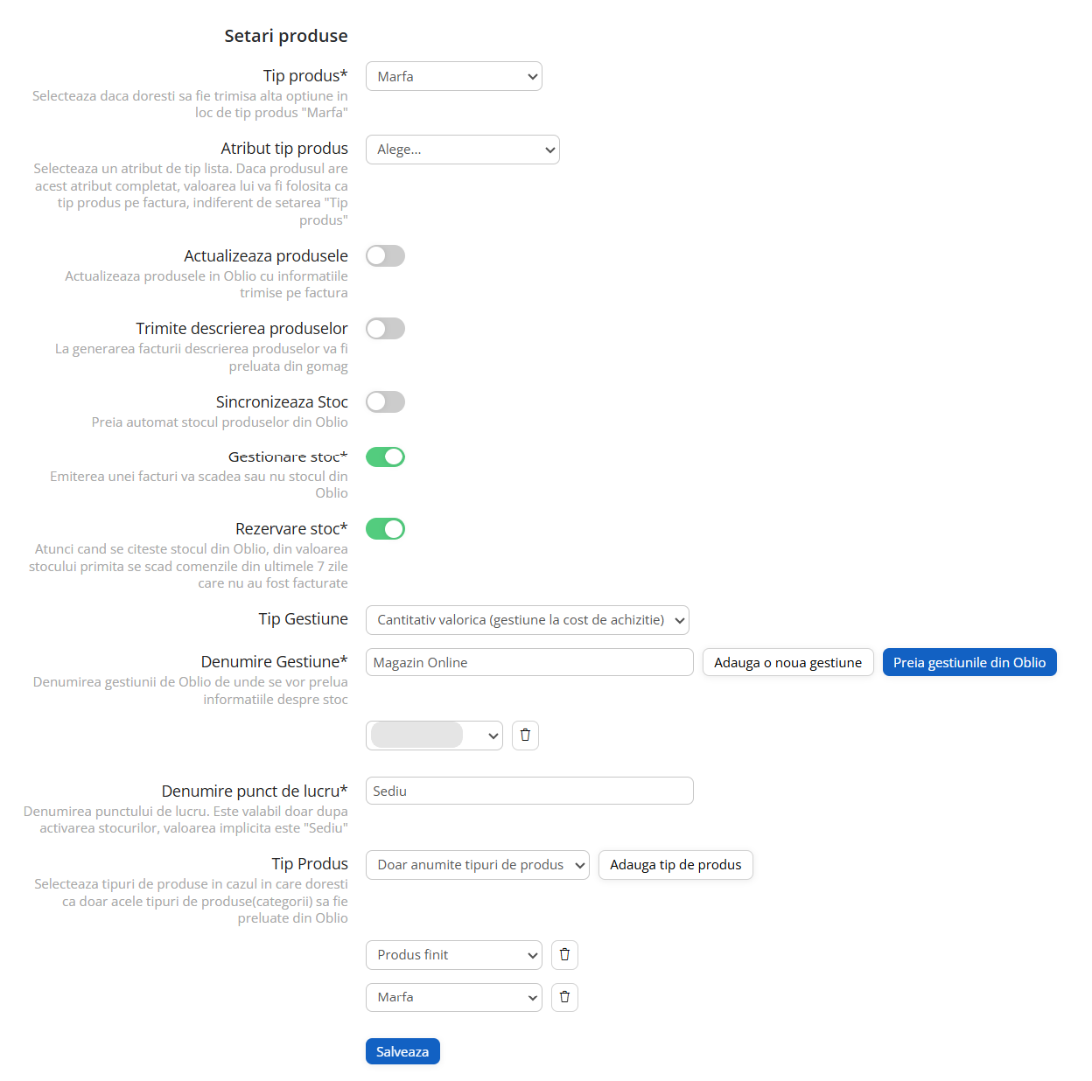
Task: Open the bottom Marfa product type dropdown
Action: (454, 997)
